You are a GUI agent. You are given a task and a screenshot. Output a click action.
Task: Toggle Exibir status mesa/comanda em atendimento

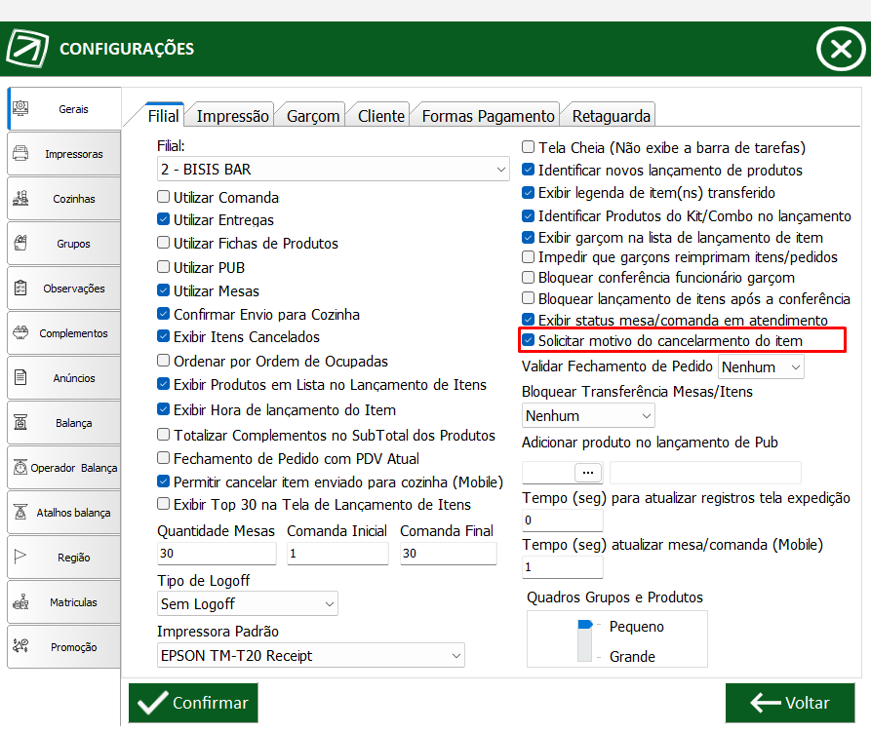(x=529, y=320)
